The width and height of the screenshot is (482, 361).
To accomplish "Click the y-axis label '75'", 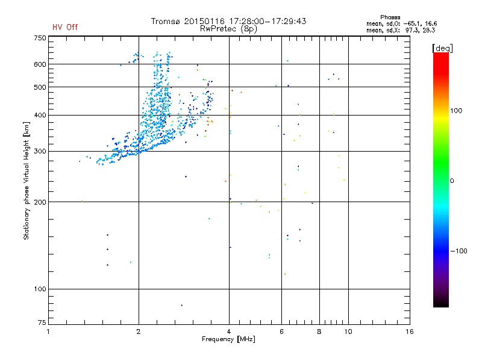I will pyautogui.click(x=42, y=322).
